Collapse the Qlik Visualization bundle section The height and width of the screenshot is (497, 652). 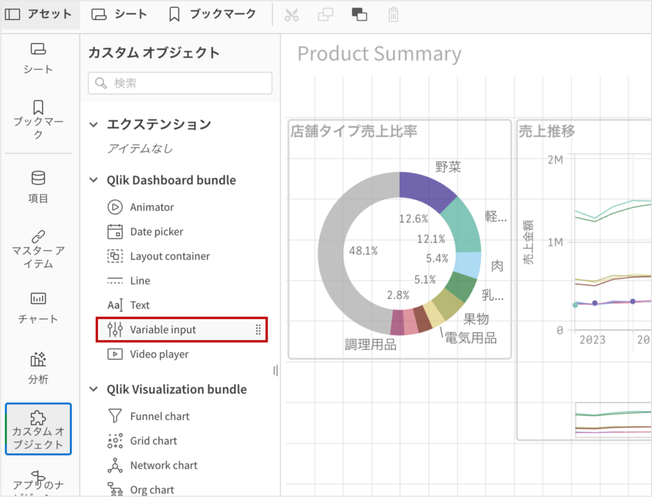(x=94, y=389)
